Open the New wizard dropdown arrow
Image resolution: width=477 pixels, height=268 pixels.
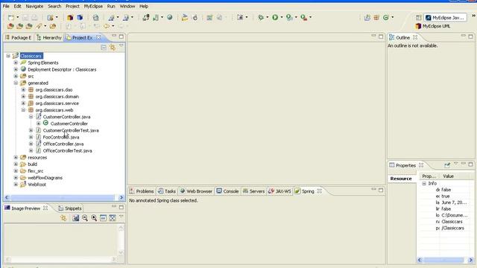(x=18, y=17)
